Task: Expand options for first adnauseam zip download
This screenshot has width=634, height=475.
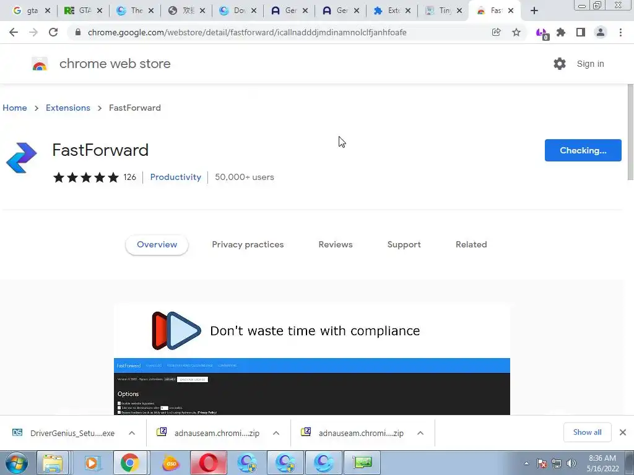Action: (x=276, y=433)
